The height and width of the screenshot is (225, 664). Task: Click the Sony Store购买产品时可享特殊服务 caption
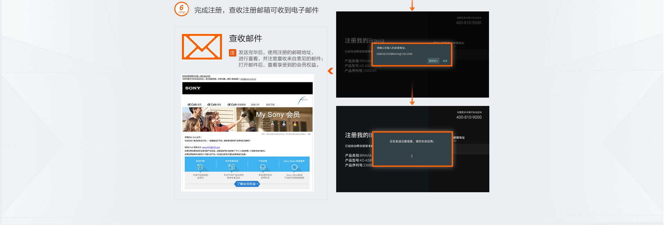294,177
